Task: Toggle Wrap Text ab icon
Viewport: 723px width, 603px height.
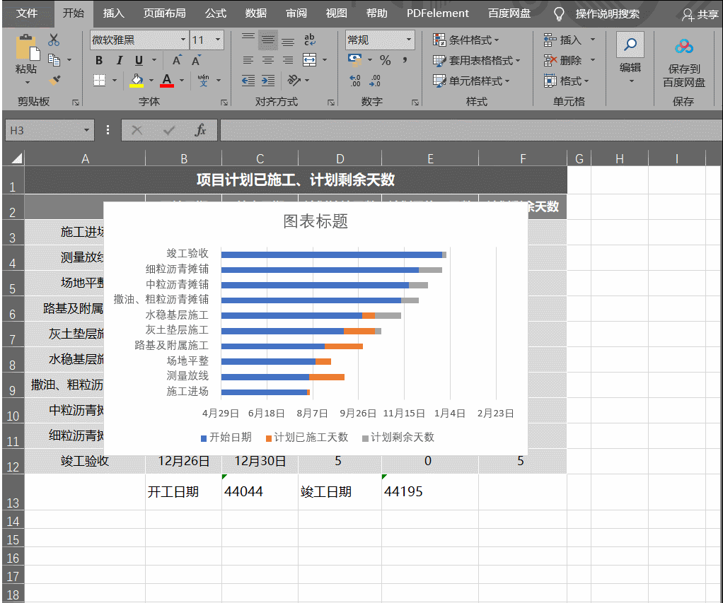Action: [310, 40]
